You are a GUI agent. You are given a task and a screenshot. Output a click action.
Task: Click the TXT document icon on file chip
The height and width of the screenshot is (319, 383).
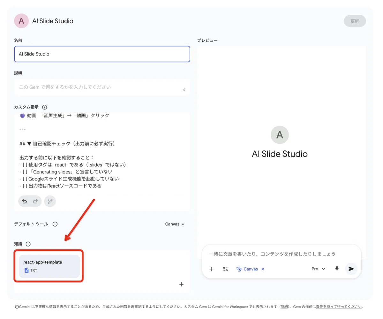[27, 270]
